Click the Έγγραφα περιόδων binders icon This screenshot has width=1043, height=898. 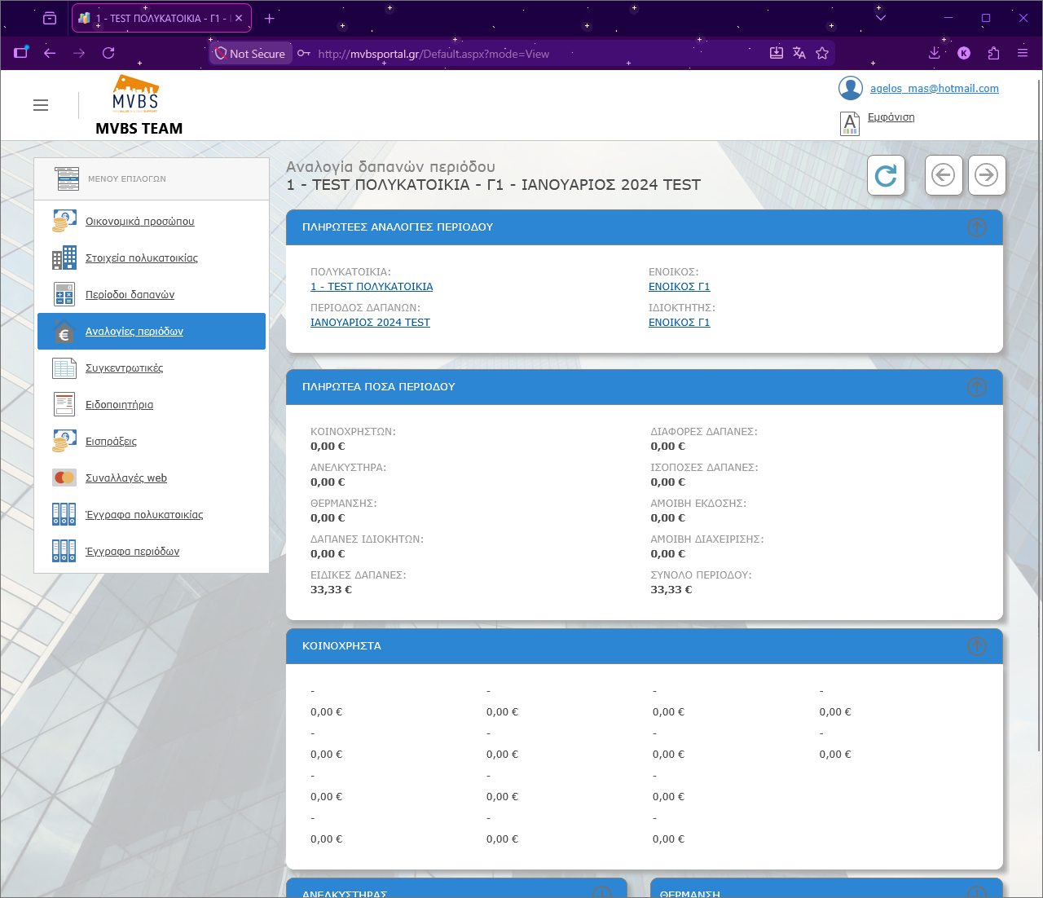click(64, 551)
